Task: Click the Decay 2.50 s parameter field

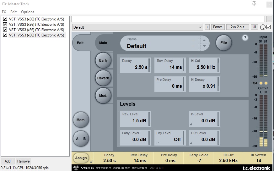Action: 135,65
